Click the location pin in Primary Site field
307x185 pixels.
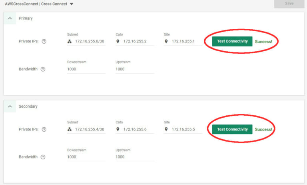click(x=166, y=41)
